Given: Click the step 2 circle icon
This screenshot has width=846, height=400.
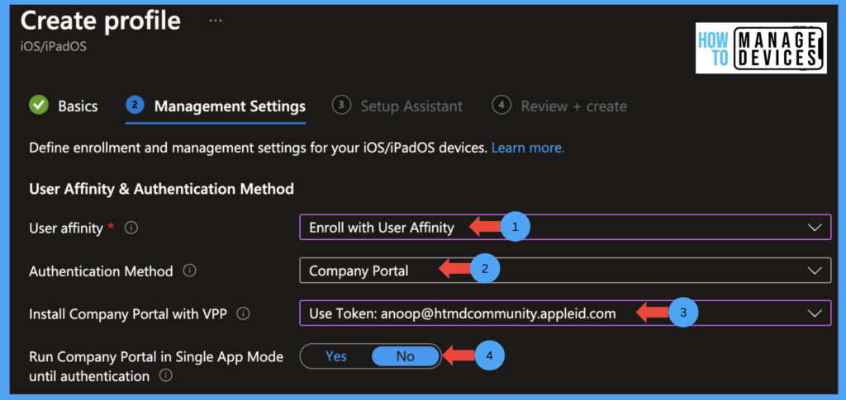Looking at the screenshot, I should [135, 105].
